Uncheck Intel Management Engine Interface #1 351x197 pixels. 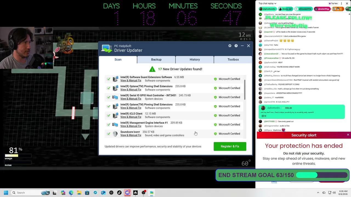click(109, 124)
